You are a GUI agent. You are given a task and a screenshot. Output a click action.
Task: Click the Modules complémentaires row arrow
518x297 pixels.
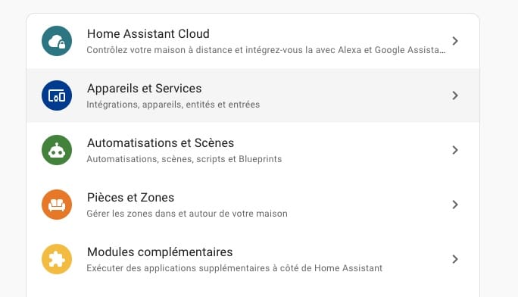[x=455, y=259]
